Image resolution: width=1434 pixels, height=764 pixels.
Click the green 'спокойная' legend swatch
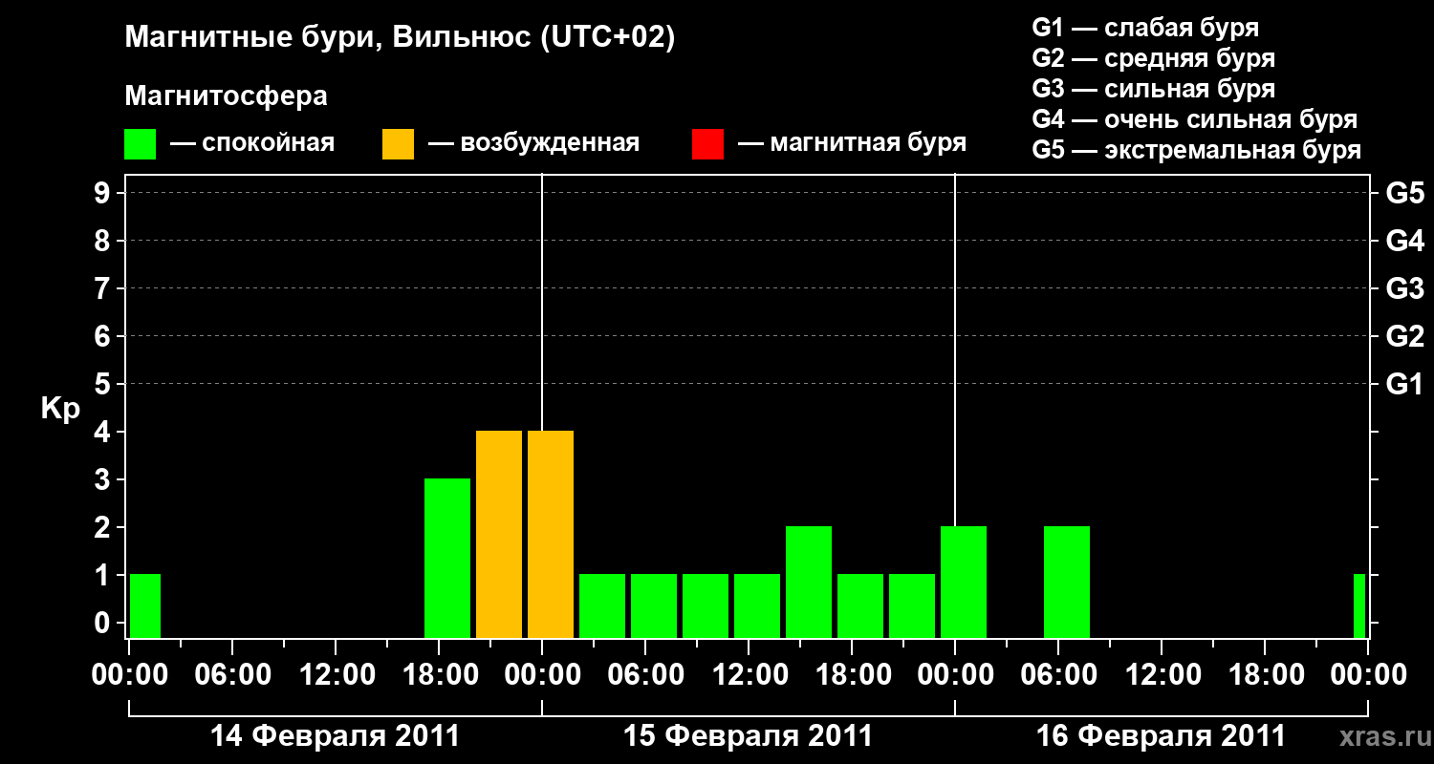140,143
